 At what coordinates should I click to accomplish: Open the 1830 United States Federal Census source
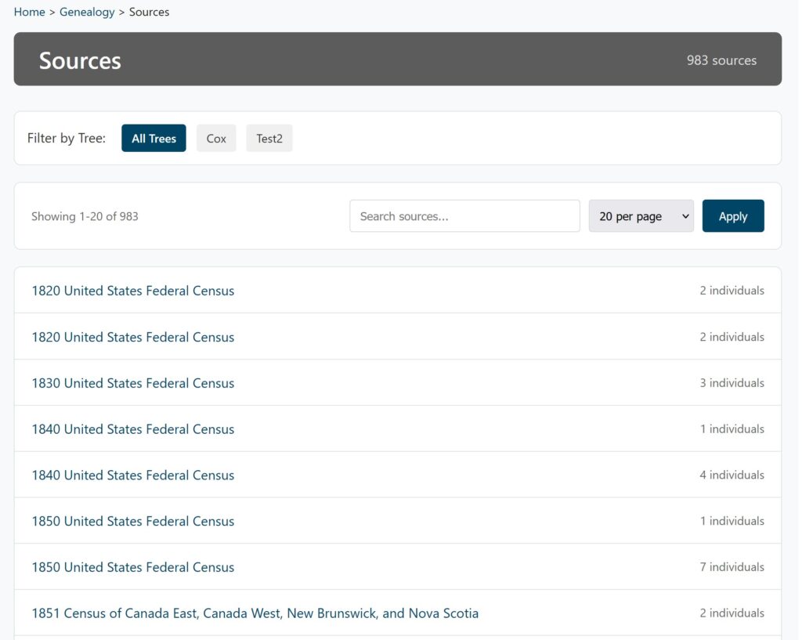tap(132, 383)
